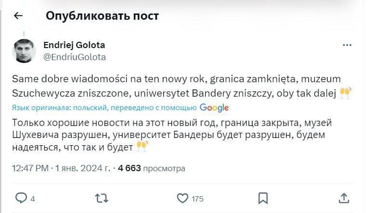Open Endriej Golota's profile picture
This screenshot has width=370, height=213.
(x=24, y=50)
